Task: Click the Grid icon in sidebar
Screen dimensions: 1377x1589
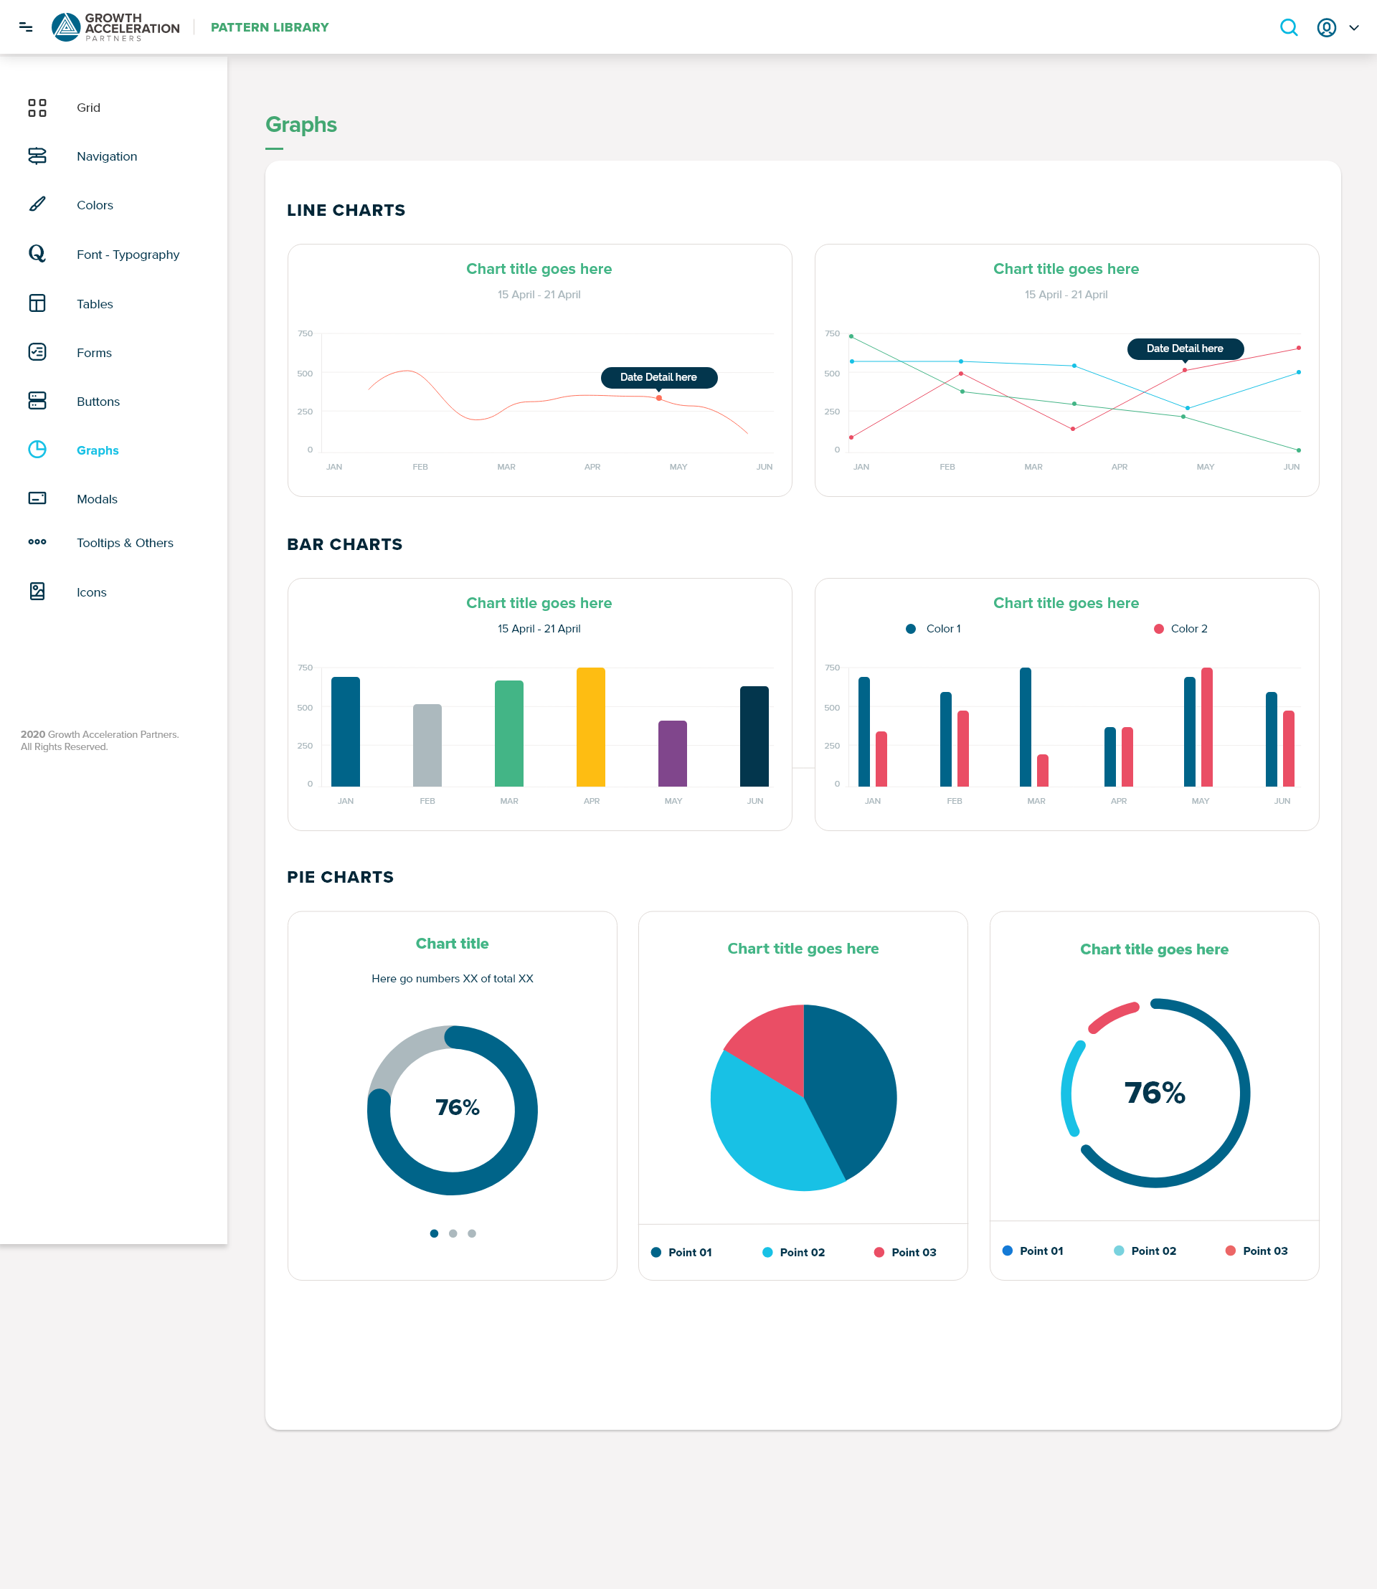Action: click(x=37, y=108)
